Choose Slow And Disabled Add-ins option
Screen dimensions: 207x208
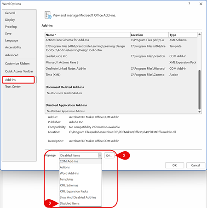pos(80,197)
